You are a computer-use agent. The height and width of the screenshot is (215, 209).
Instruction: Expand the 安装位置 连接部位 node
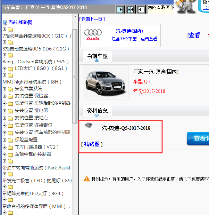(5, 125)
